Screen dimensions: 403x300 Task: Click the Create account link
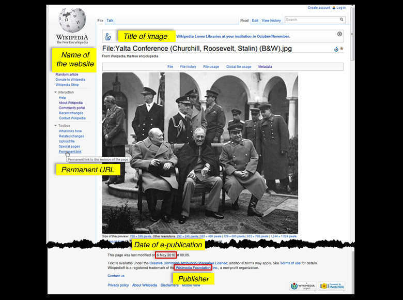point(319,8)
